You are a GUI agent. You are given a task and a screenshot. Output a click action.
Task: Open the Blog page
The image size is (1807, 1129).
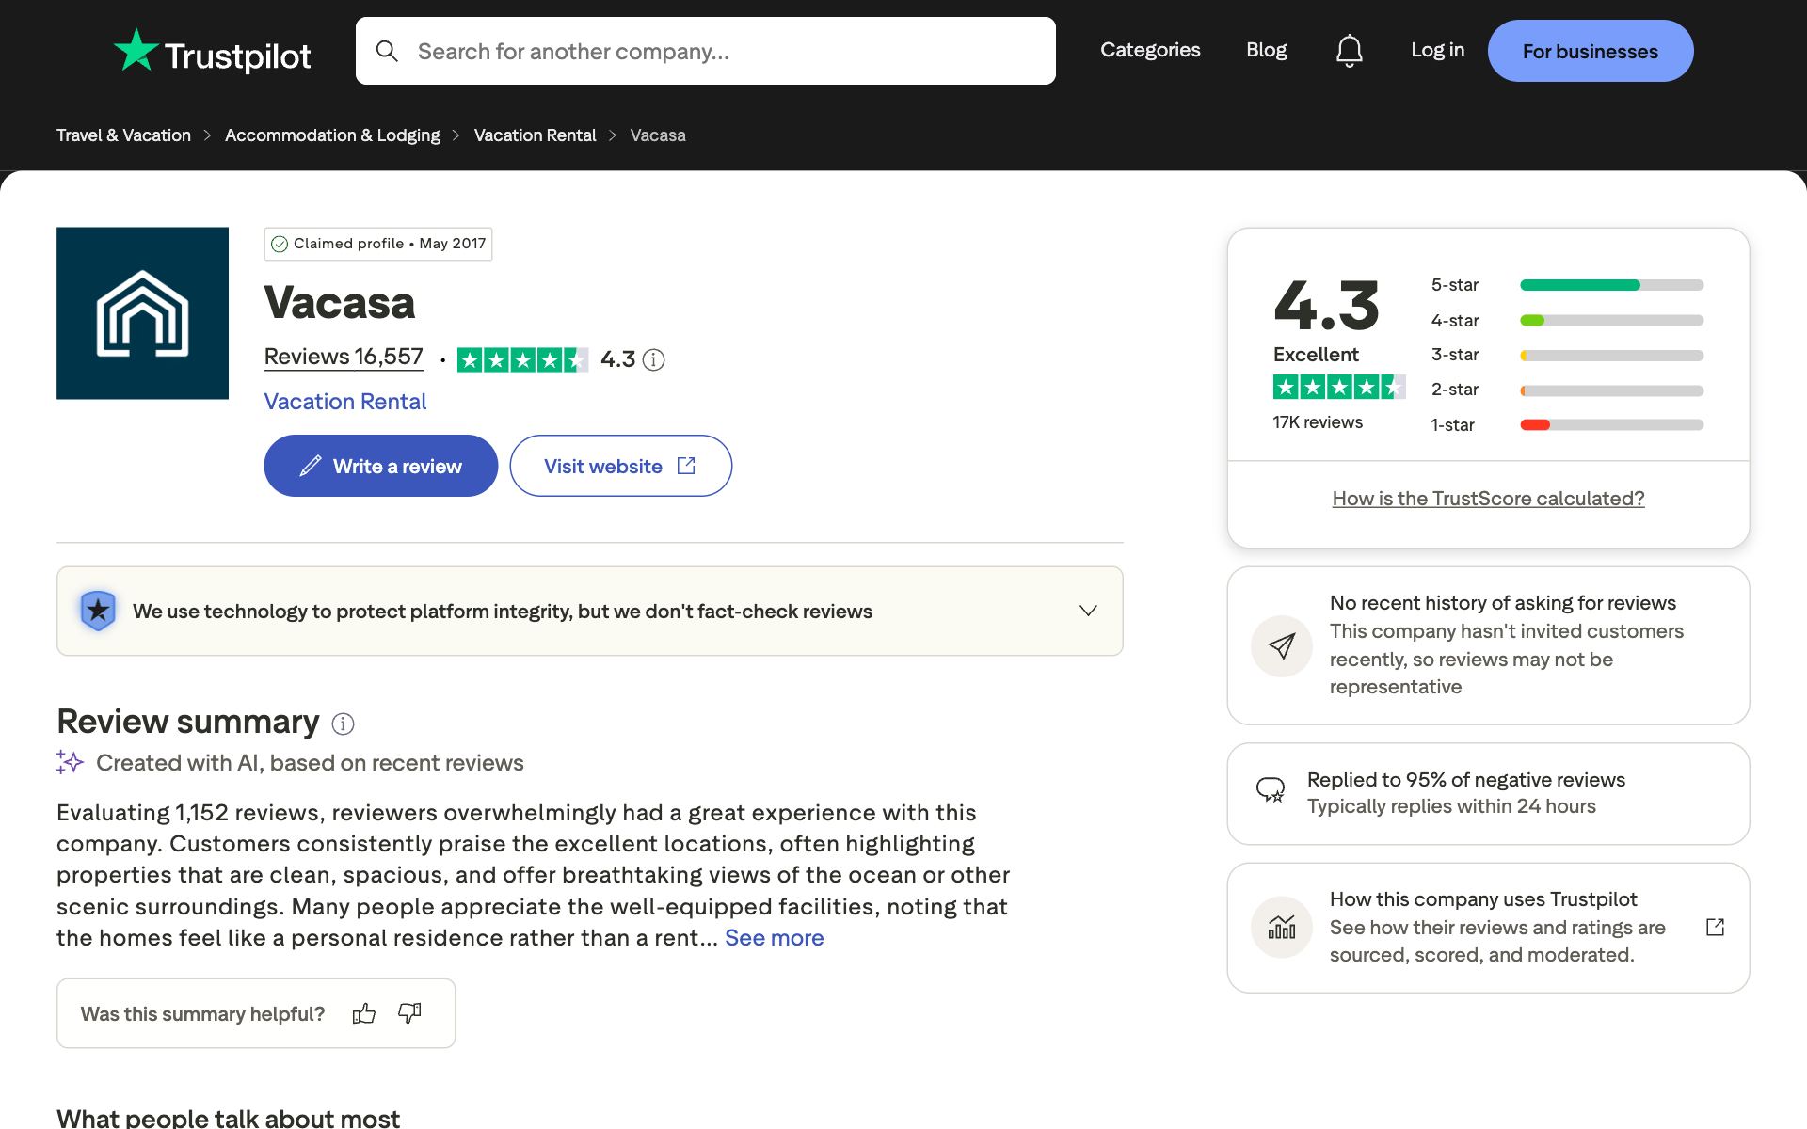pyautogui.click(x=1266, y=50)
